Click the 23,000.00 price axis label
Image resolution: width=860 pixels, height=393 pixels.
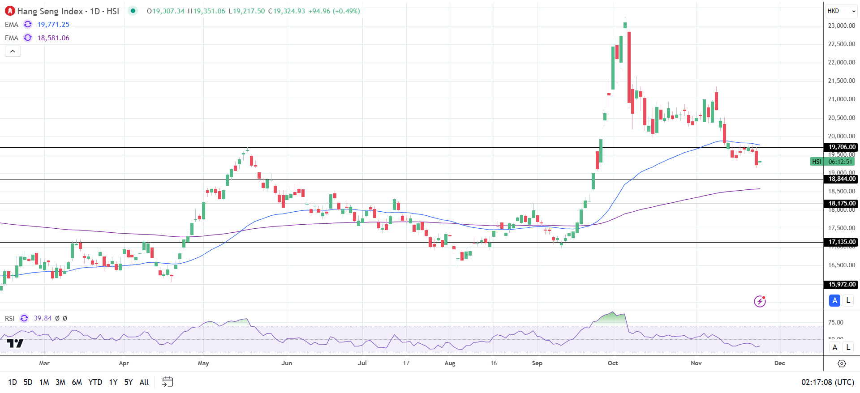[842, 26]
